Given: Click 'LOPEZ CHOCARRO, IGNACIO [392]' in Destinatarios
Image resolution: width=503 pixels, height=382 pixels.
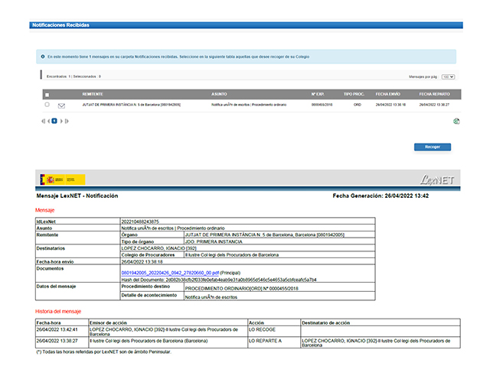Looking at the screenshot, I should click(x=158, y=248).
